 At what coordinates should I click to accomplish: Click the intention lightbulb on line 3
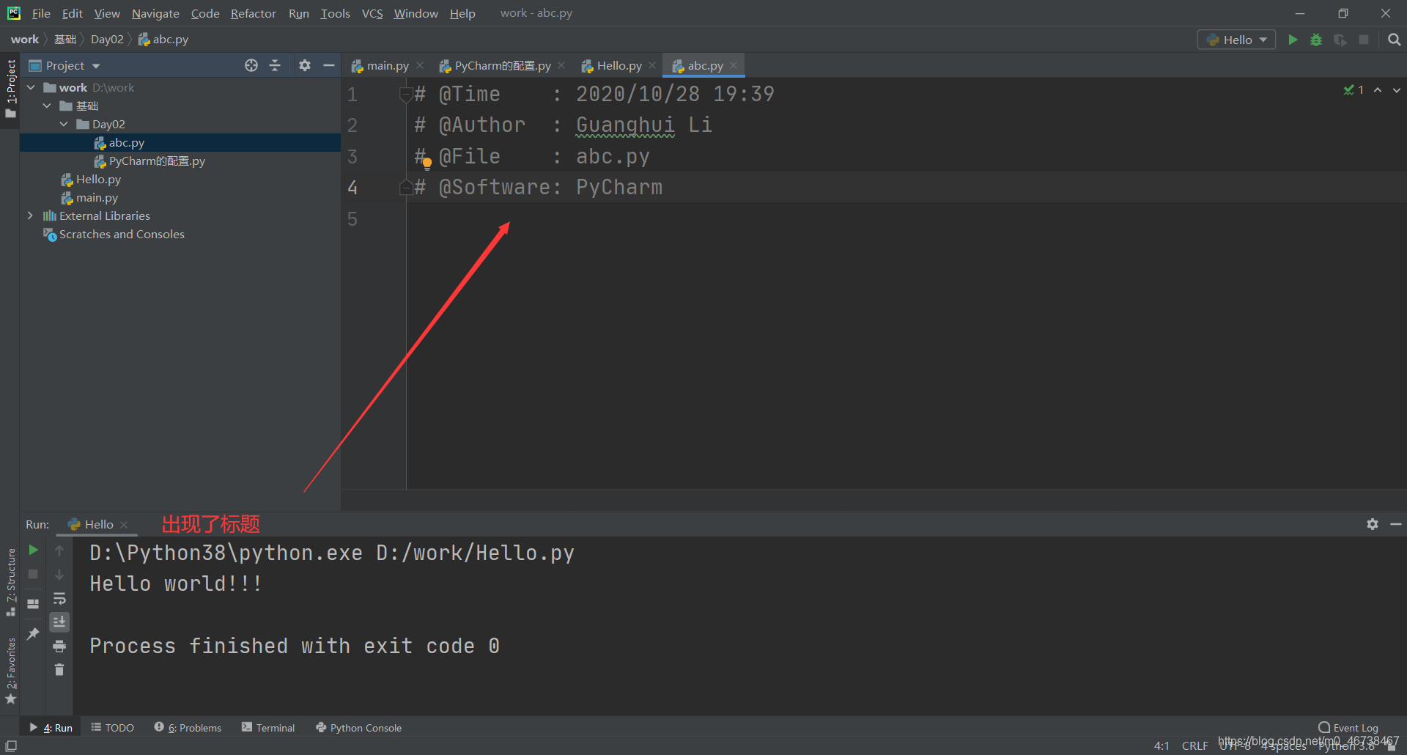[x=427, y=163]
